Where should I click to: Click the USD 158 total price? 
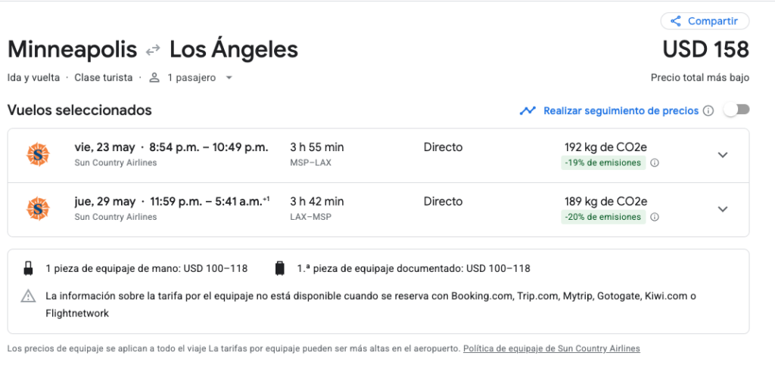coord(705,50)
